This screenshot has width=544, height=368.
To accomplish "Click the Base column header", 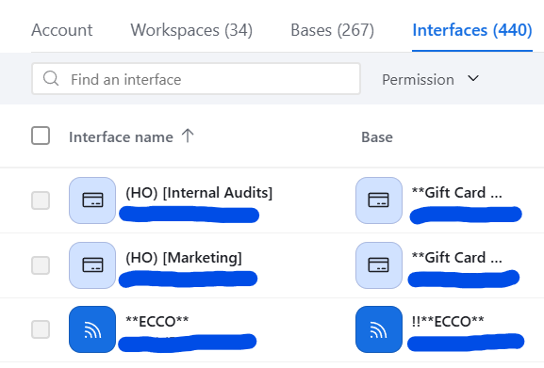I will [377, 137].
